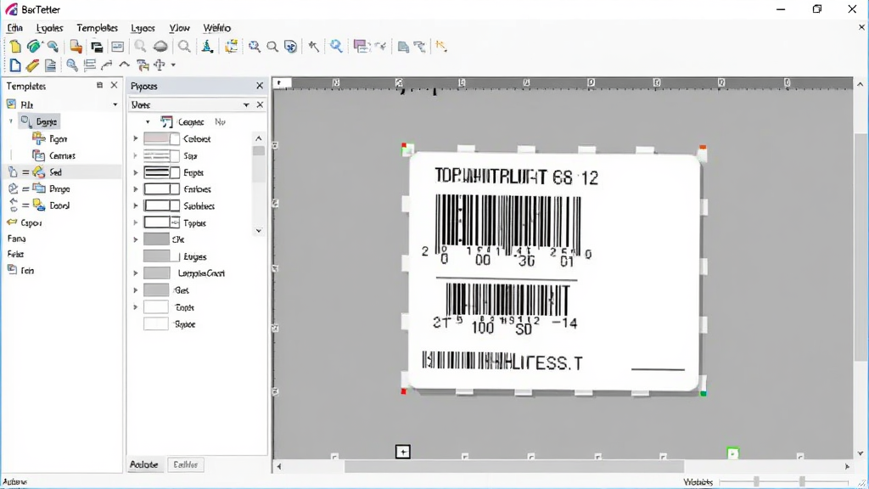Click the upward caret icon
This screenshot has width=869, height=489.
coord(124,65)
